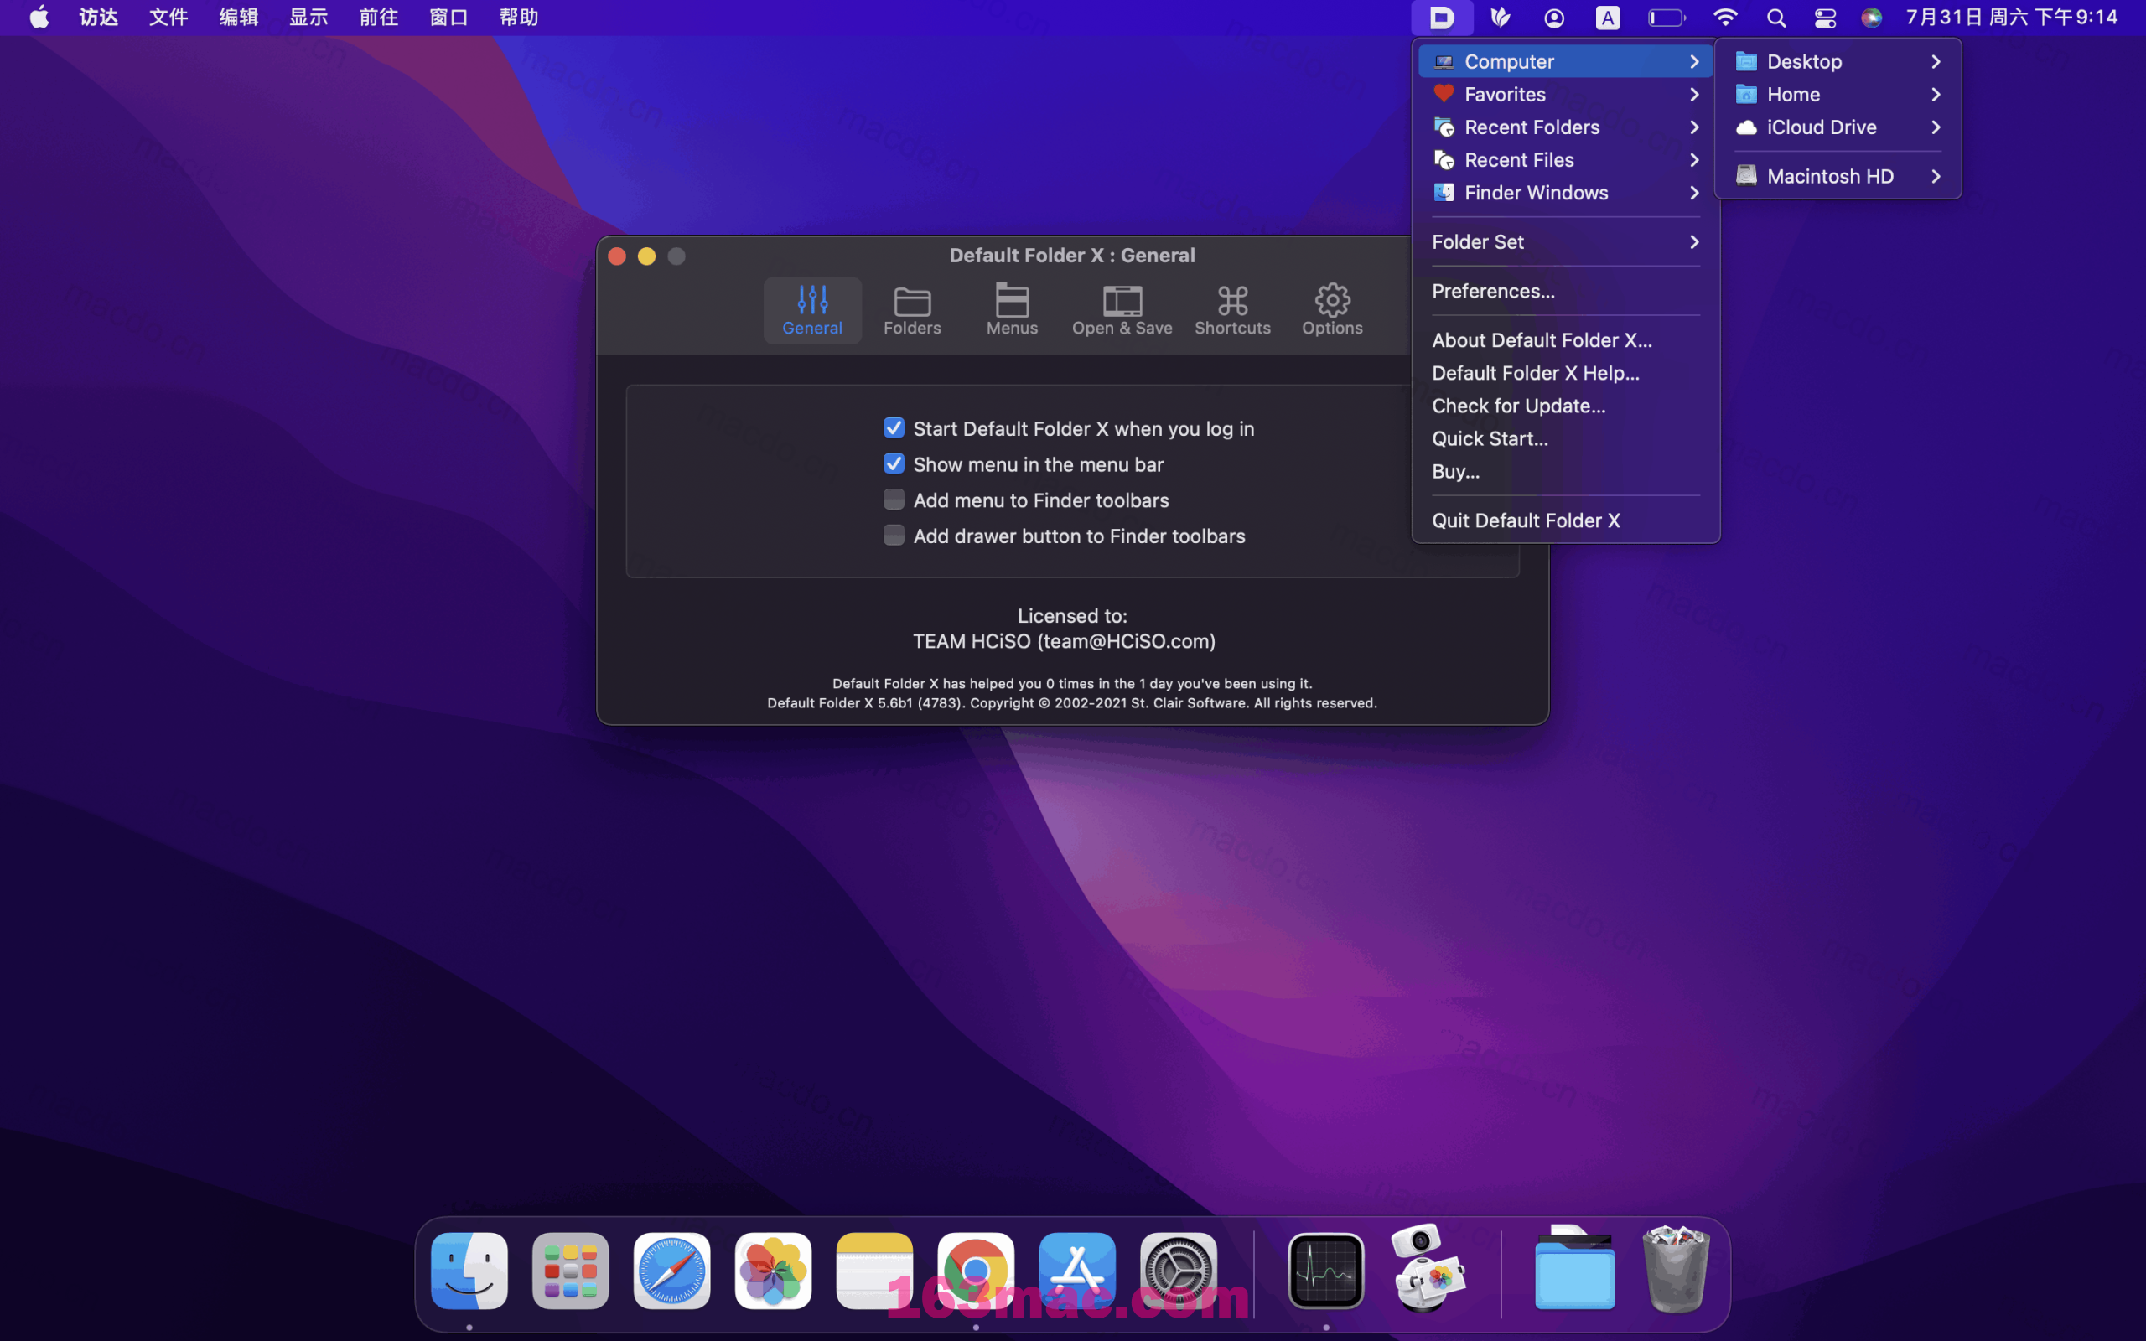
Task: Click 'Check for Update...' option
Action: click(1517, 405)
